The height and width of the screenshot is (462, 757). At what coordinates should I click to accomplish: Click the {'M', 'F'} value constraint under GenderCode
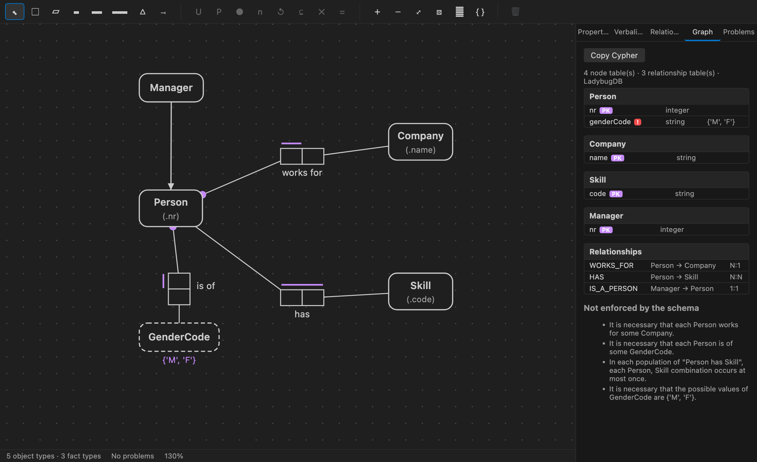pyautogui.click(x=179, y=360)
